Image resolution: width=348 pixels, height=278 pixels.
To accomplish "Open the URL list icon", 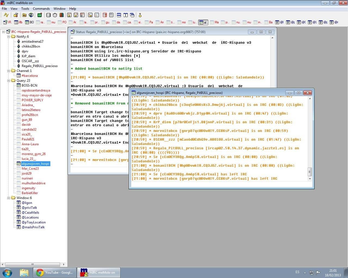I will 111,15.
